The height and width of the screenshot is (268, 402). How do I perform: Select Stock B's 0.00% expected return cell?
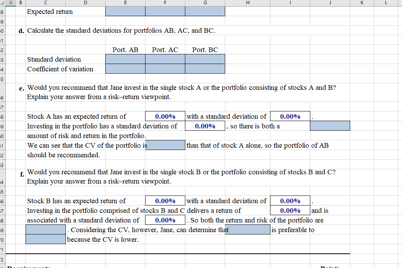click(x=165, y=201)
